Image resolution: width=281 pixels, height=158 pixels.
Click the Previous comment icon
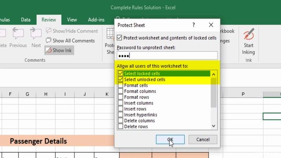coord(18,33)
